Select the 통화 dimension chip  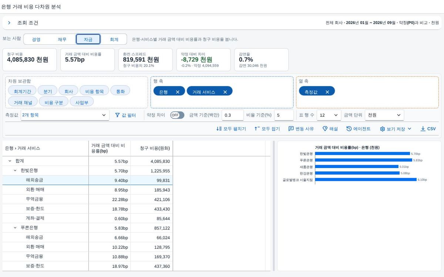[121, 91]
